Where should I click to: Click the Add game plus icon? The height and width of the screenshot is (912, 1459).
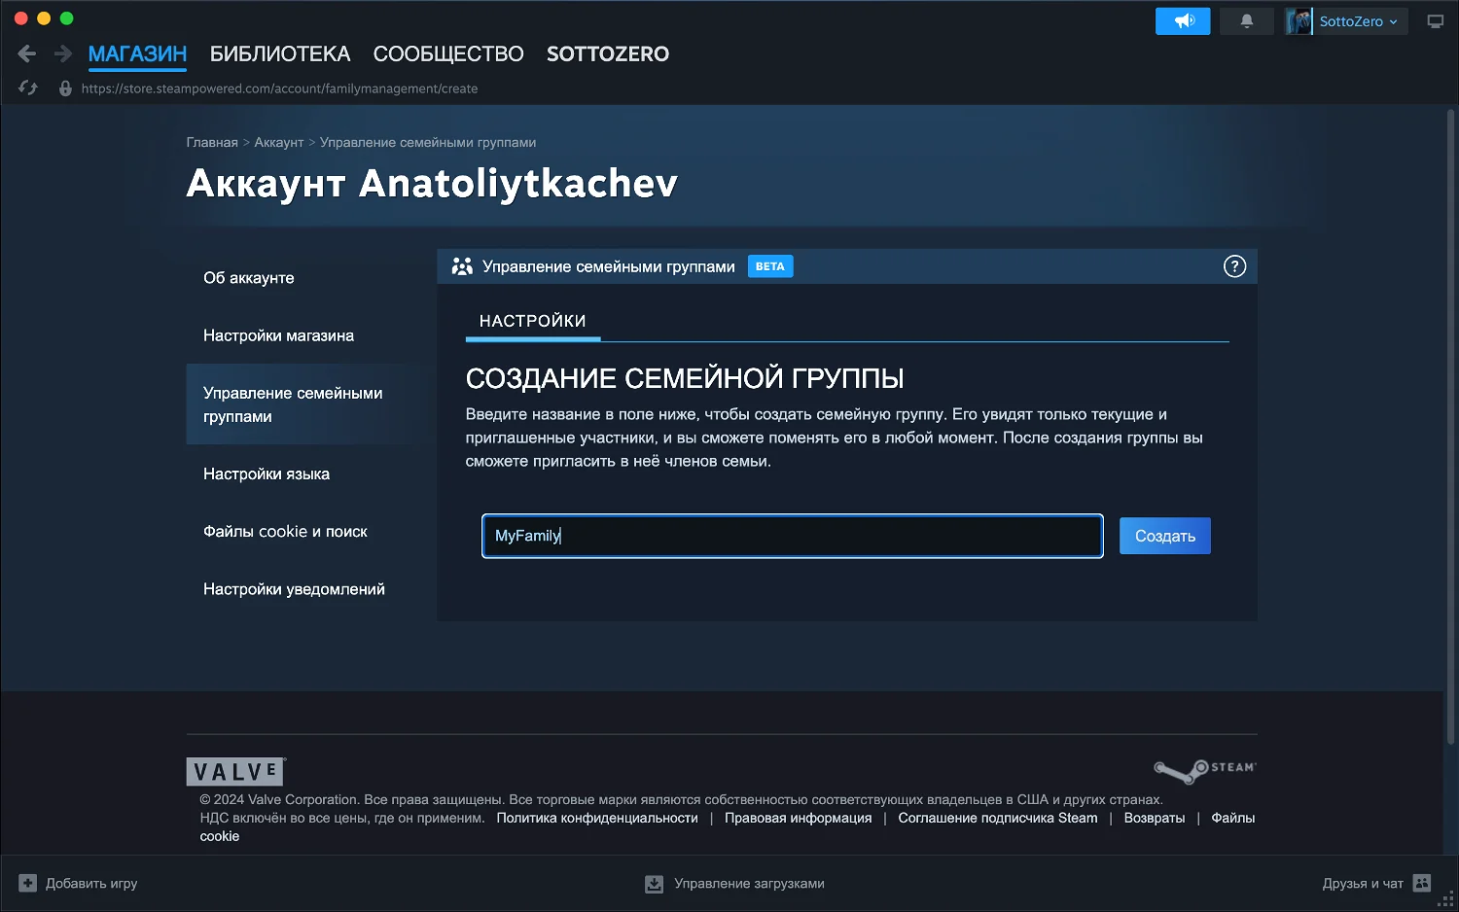point(28,883)
